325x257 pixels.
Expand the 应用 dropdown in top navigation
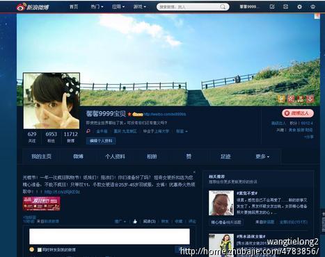tap(118, 7)
